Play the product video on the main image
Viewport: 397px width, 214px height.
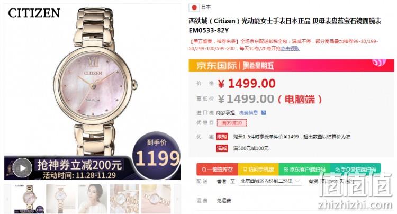(23, 168)
